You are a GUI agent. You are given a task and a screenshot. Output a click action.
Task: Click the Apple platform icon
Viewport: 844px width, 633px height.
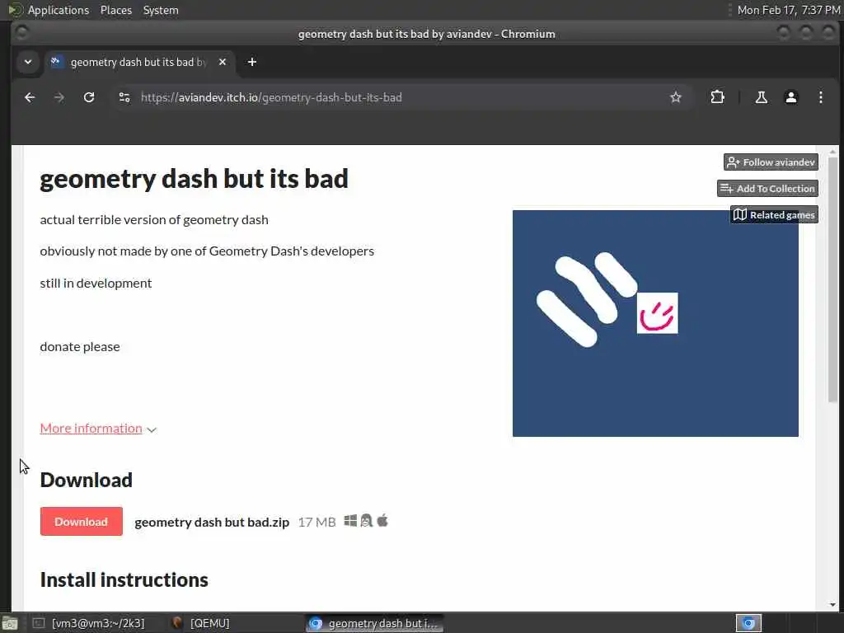pyautogui.click(x=382, y=521)
